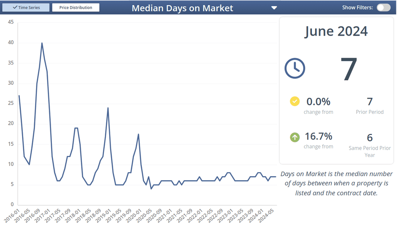Click the checkmark inside the Time Series button
397x226 pixels.
[15, 7]
